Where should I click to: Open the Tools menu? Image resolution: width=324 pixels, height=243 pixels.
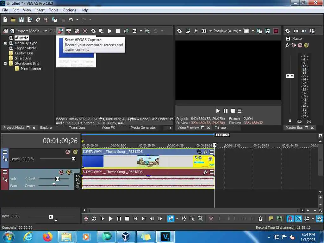click(x=53, y=10)
